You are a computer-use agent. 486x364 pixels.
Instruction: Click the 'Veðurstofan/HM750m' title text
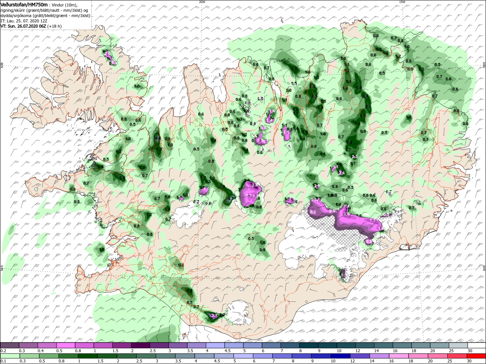point(24,4)
